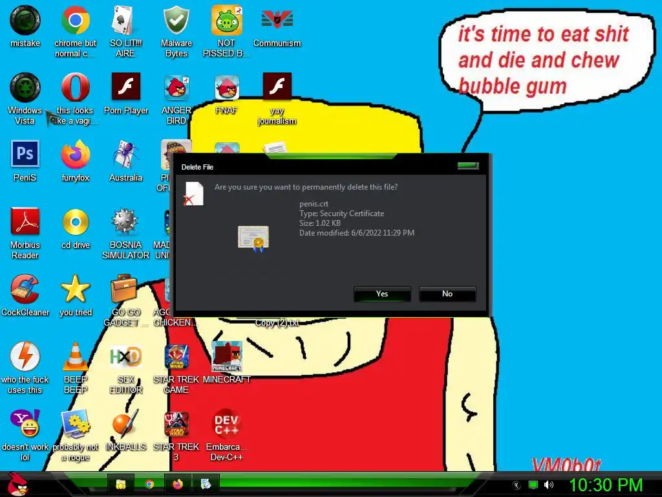Open 'who the fuck uses this' icon
Screen dimensions: 662x497
(x=25, y=357)
